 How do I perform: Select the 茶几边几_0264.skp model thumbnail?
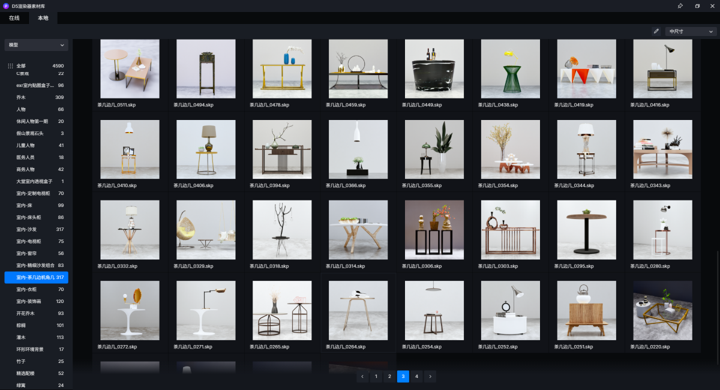click(358, 310)
